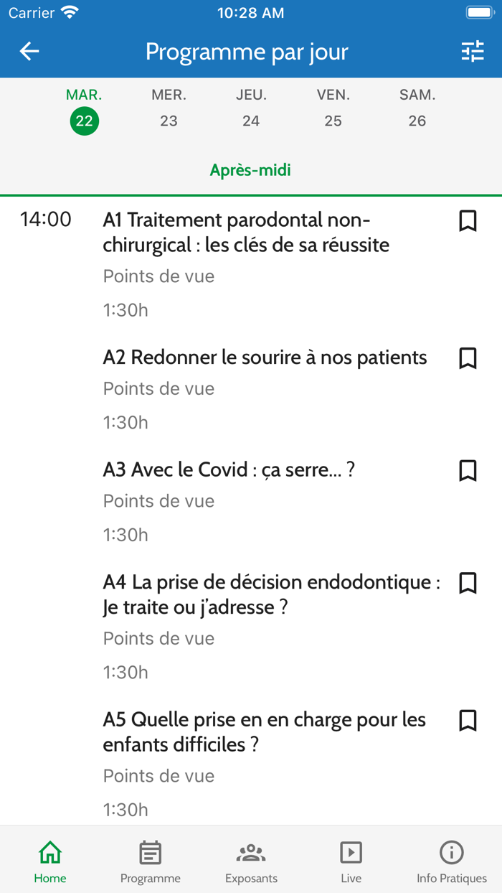Bookmark session A5 Quelle prise en charge
The height and width of the screenshot is (893, 502).
(x=468, y=721)
